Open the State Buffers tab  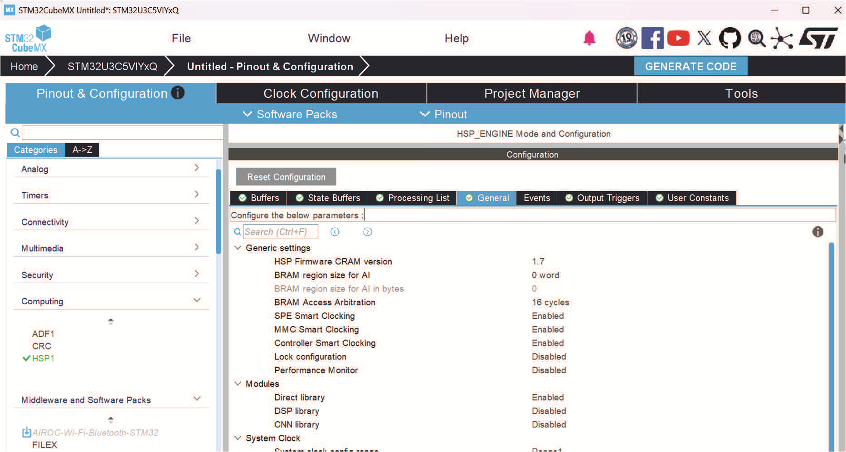coord(327,198)
